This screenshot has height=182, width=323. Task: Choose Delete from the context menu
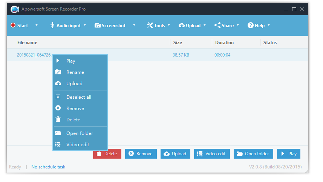pyautogui.click(x=80, y=120)
